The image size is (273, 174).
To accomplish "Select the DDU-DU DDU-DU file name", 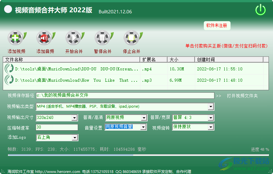I will [x=77, y=69].
